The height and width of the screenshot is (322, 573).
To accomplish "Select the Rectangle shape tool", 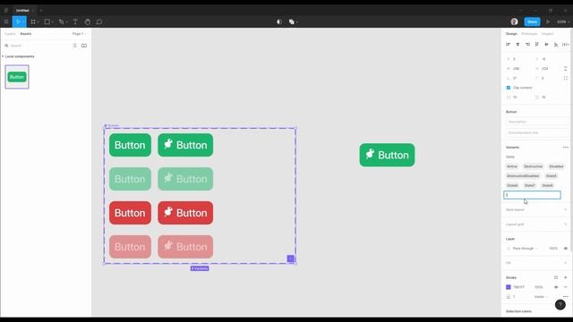I will click(x=47, y=21).
